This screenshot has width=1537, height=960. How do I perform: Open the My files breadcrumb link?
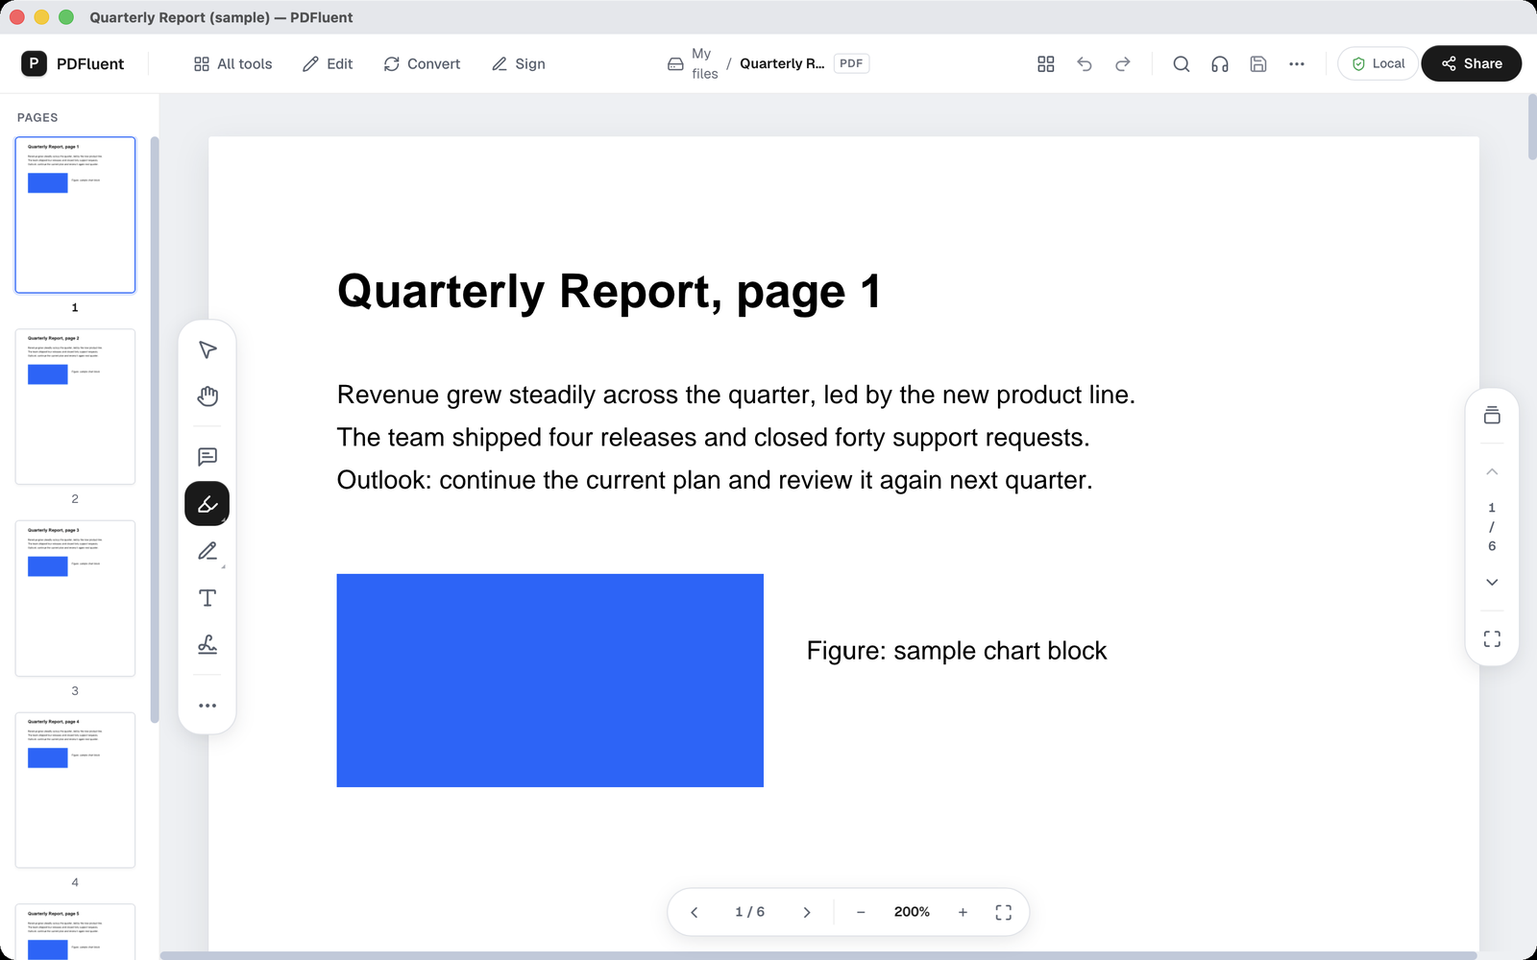693,63
